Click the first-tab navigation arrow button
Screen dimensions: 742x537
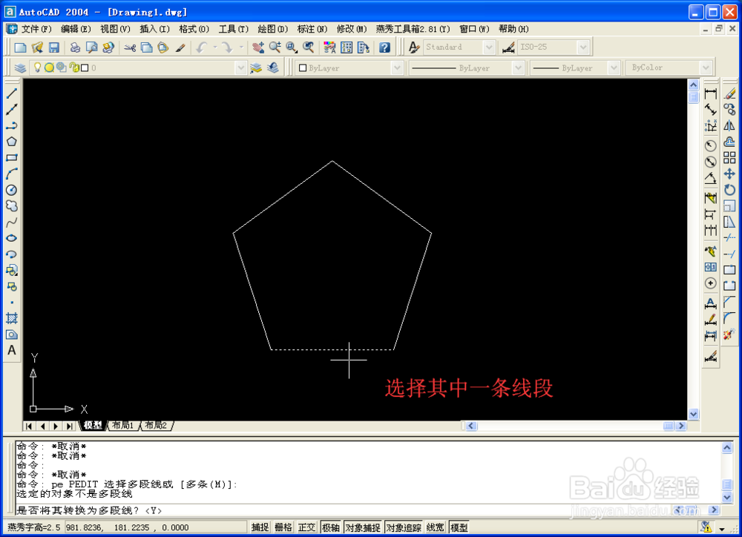30,426
